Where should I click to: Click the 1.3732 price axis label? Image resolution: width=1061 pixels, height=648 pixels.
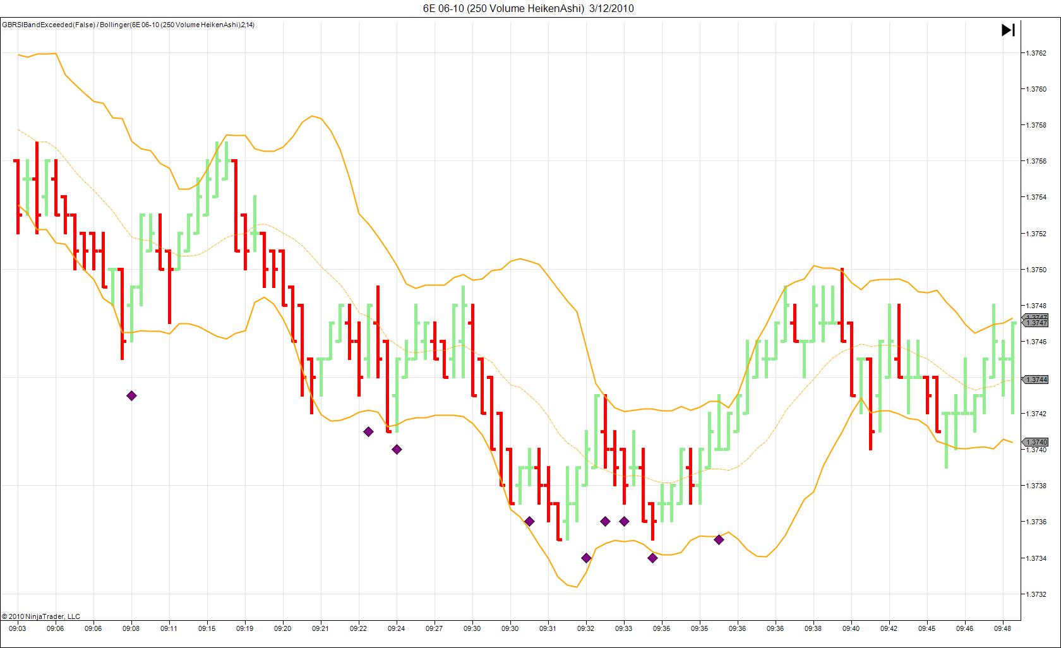pyautogui.click(x=1036, y=594)
